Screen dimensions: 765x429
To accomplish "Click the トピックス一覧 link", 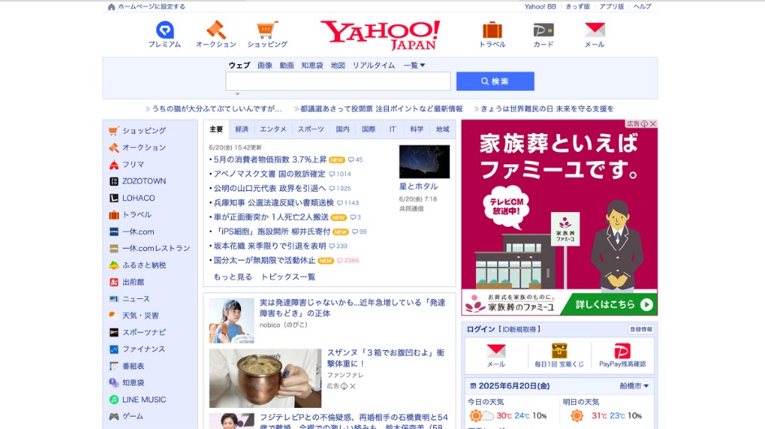I will 288,276.
